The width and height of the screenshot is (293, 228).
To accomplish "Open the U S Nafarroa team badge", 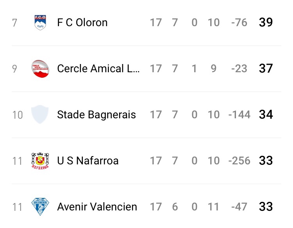I will (40, 161).
